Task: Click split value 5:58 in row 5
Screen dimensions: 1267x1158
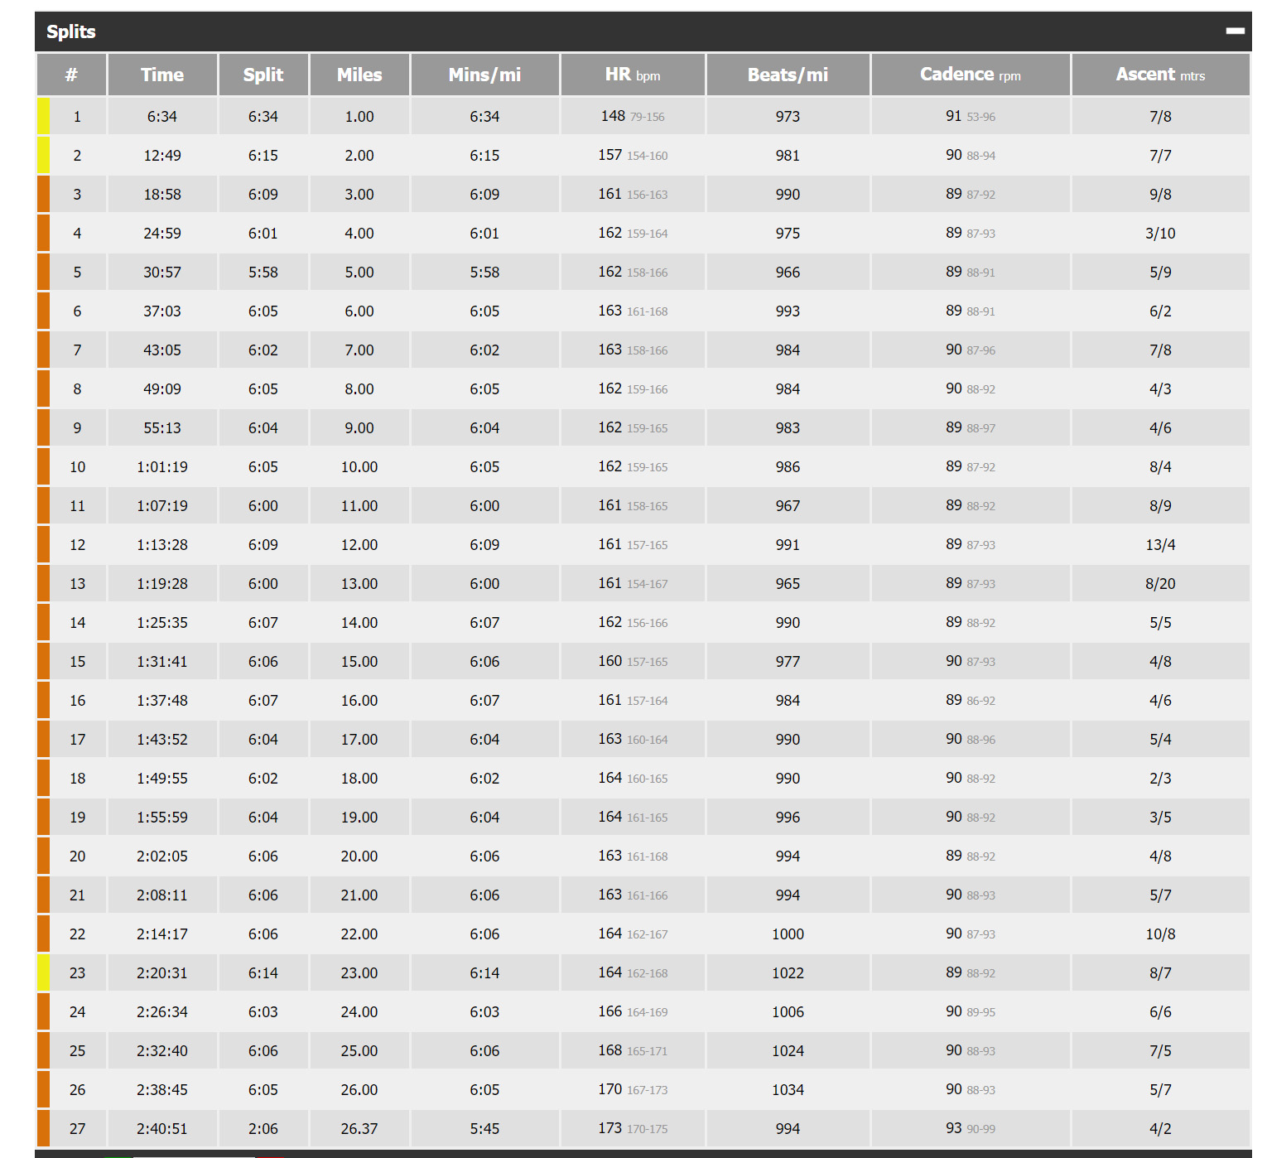Action: [263, 273]
